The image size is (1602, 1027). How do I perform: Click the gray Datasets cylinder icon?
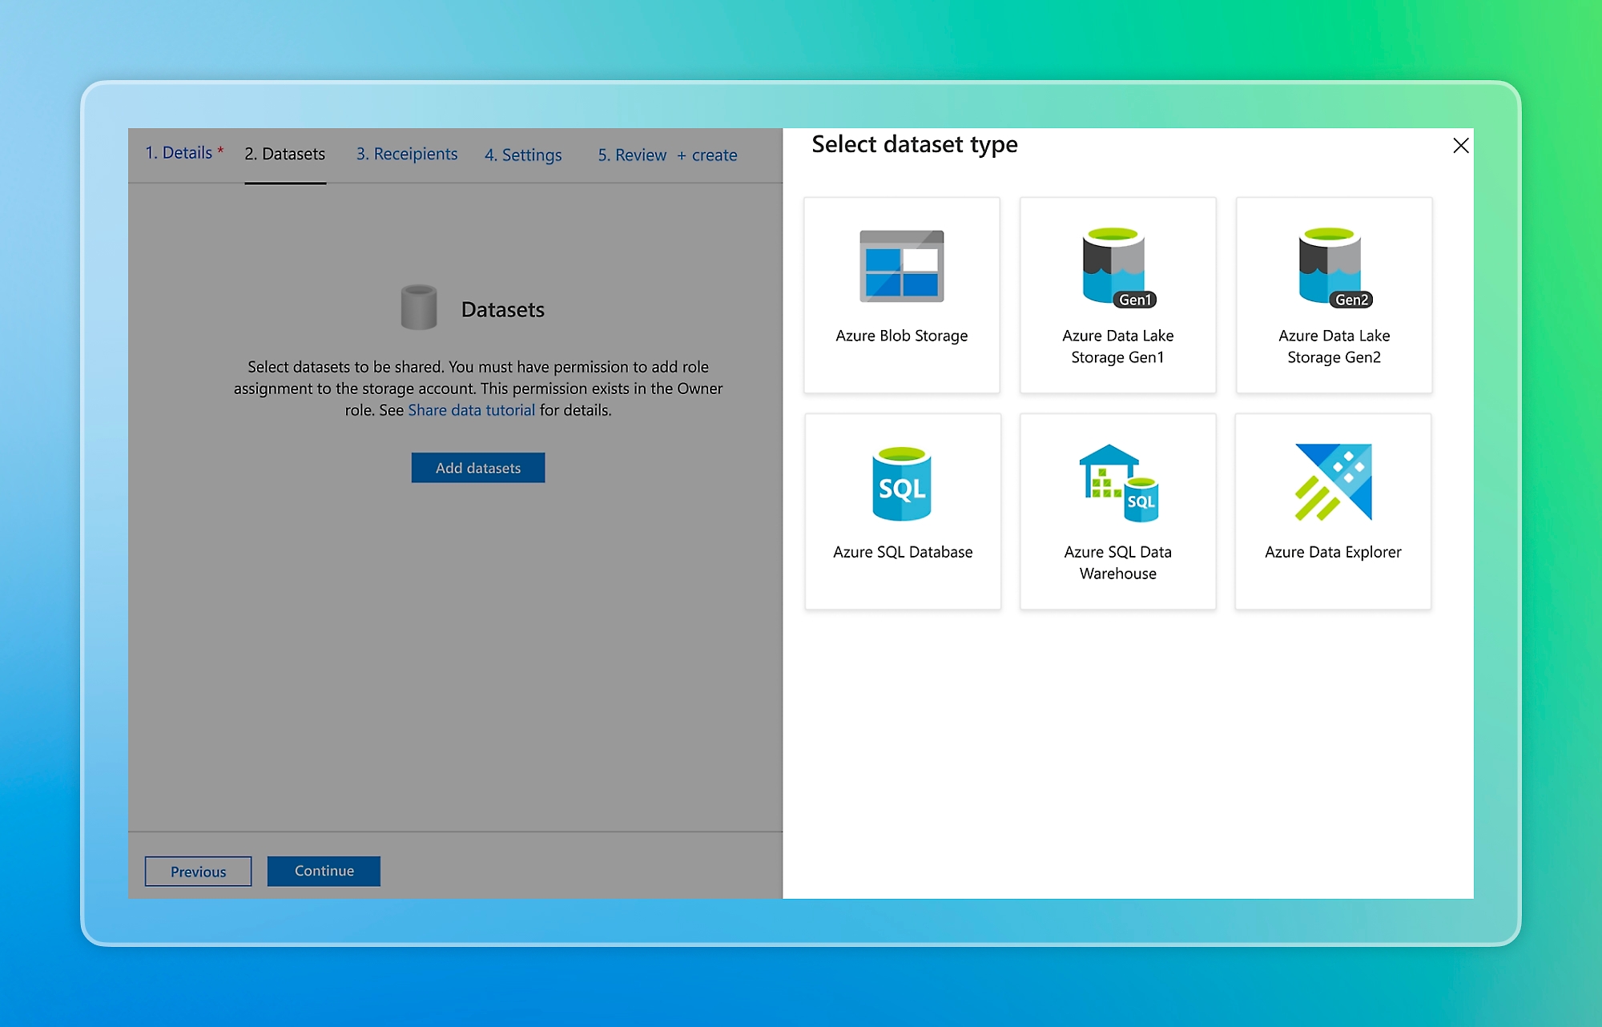(419, 308)
